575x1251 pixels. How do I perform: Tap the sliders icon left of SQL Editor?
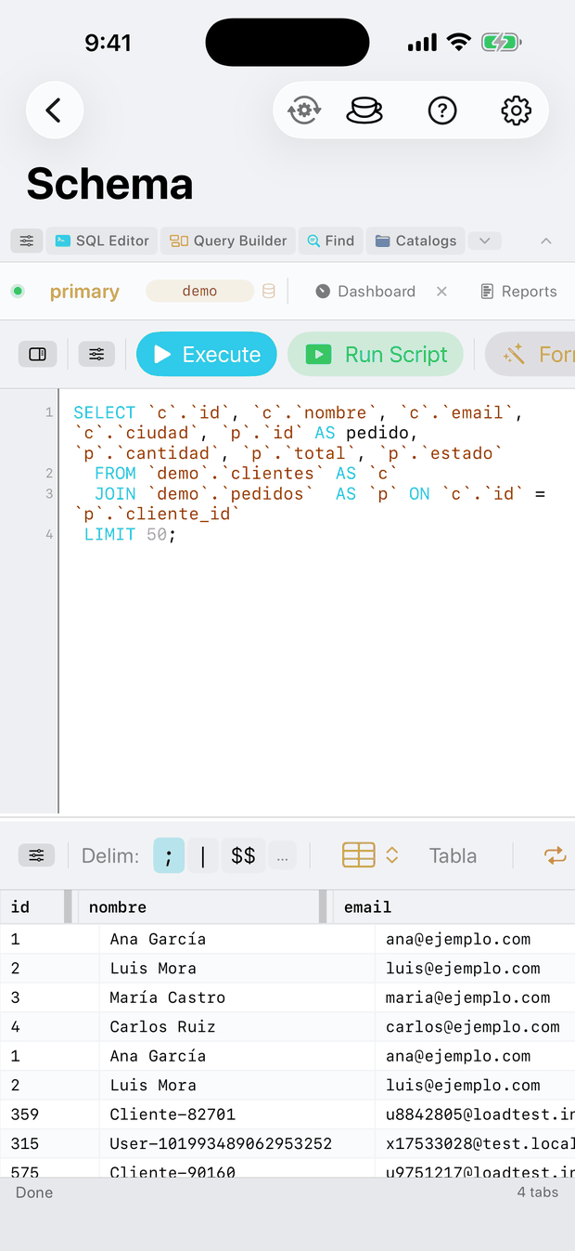click(x=27, y=241)
